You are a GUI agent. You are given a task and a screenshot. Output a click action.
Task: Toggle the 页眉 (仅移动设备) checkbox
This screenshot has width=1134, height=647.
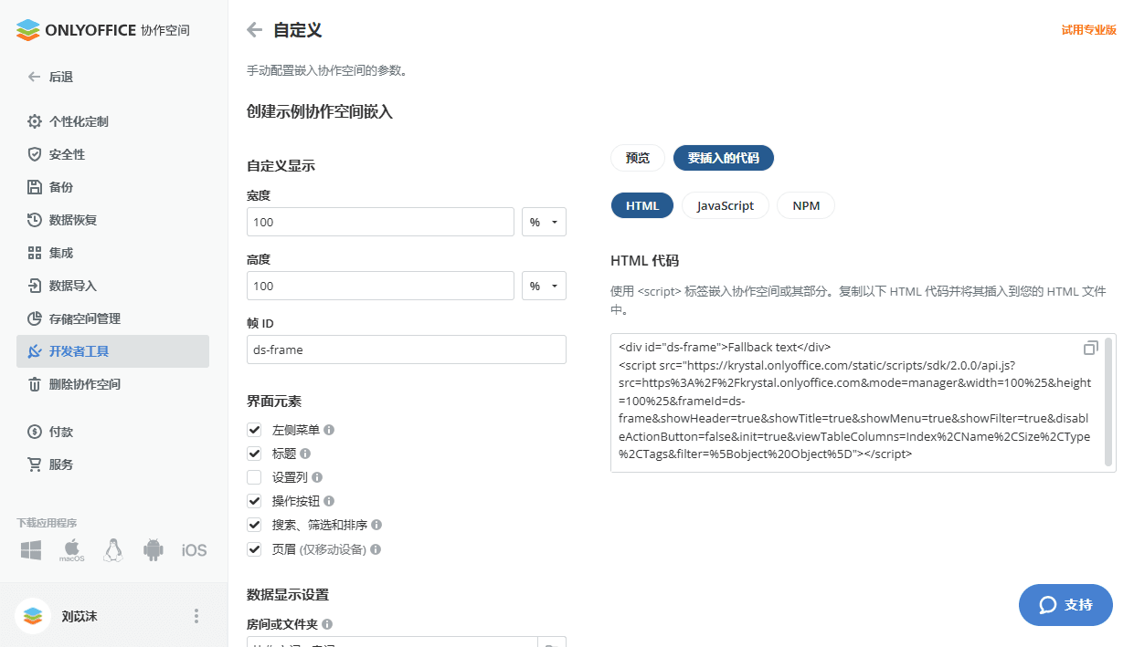254,549
